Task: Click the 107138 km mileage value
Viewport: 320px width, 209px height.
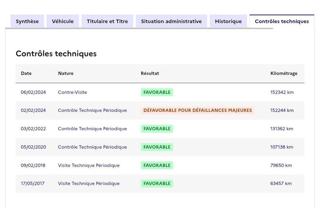Action: tap(282, 147)
